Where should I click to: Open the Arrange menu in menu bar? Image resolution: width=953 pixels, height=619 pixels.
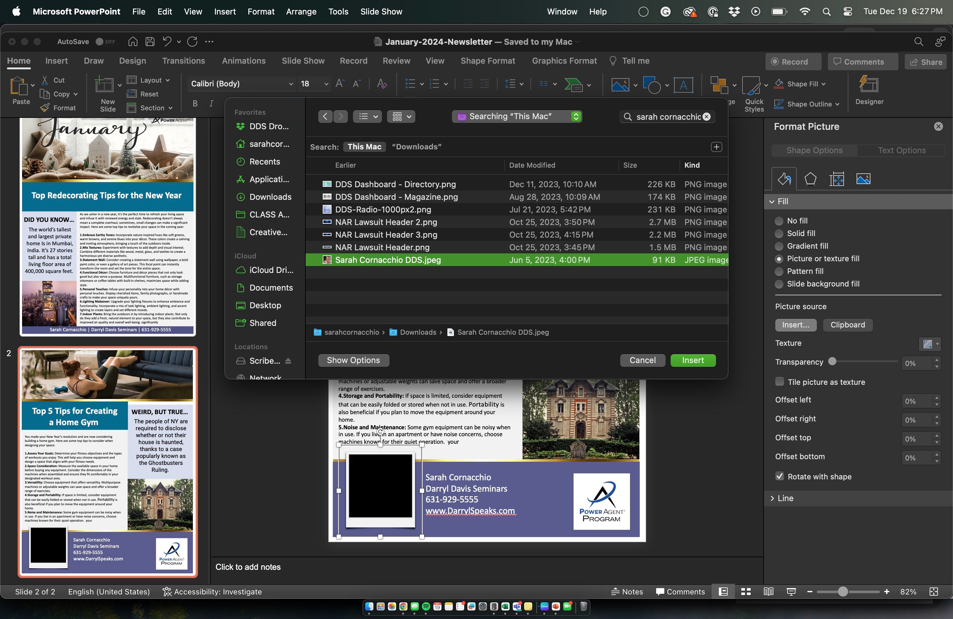coord(301,12)
